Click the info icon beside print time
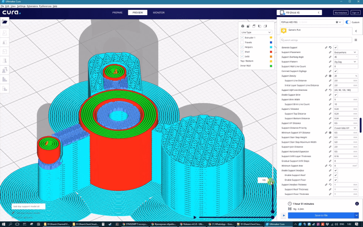The image size is (363, 227). pos(356,203)
